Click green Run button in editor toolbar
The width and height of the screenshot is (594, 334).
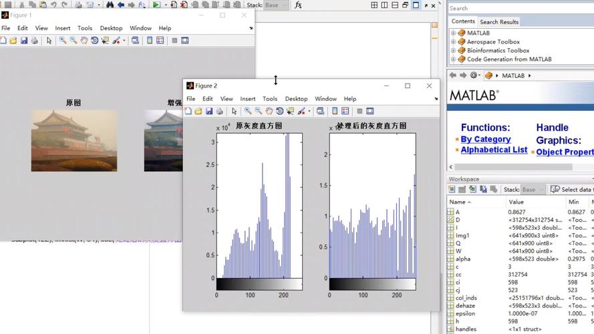point(156,5)
